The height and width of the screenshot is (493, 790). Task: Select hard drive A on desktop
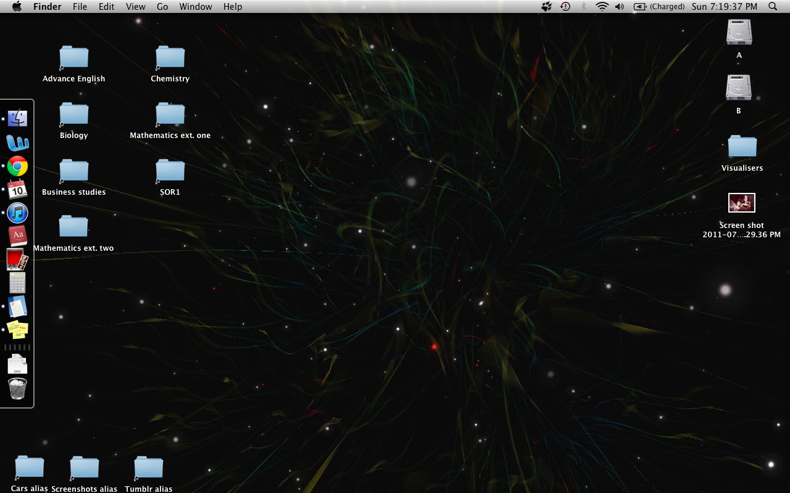tap(739, 33)
